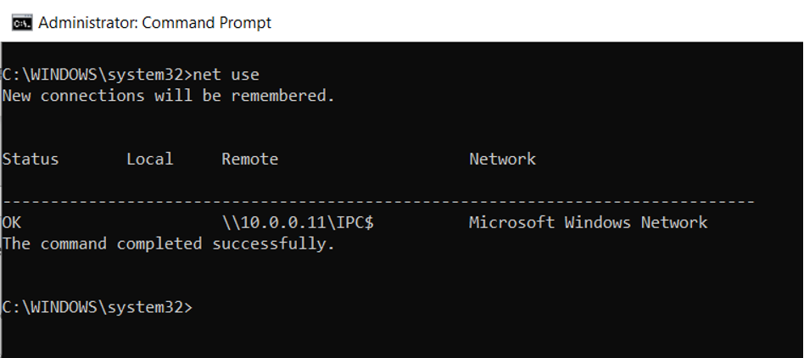Click empty console area below the last prompt
This screenshot has height=358, width=804.
(x=399, y=335)
